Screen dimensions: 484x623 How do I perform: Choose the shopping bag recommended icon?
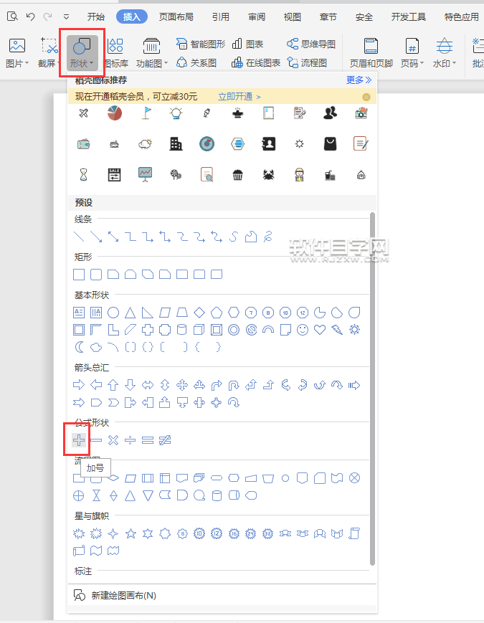pyautogui.click(x=330, y=144)
